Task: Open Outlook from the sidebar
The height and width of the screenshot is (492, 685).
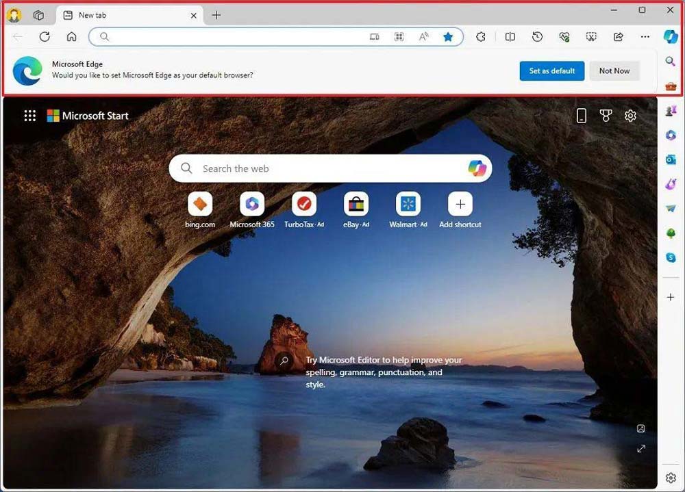Action: [671, 159]
